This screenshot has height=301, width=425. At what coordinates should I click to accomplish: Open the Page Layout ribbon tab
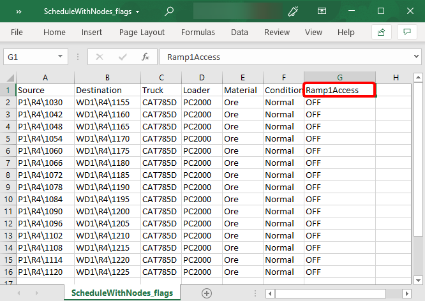tap(142, 32)
